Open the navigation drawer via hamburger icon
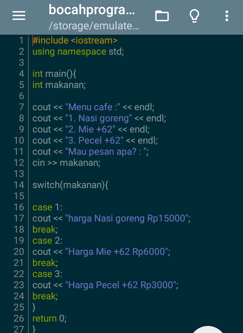The image size is (243, 333). (x=19, y=15)
